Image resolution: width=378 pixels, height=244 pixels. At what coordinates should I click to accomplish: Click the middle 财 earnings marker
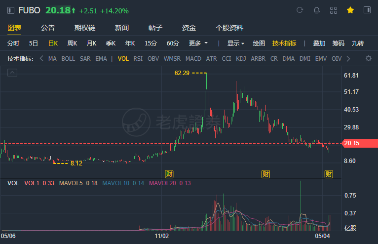point(265,174)
